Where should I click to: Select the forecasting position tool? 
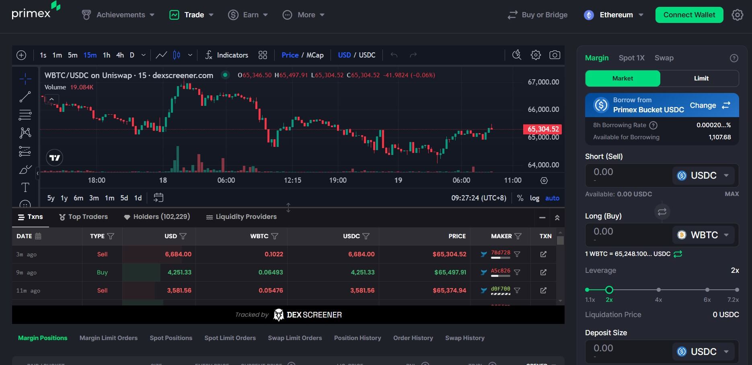click(25, 151)
